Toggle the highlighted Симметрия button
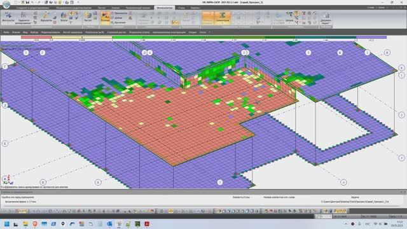 223,18
